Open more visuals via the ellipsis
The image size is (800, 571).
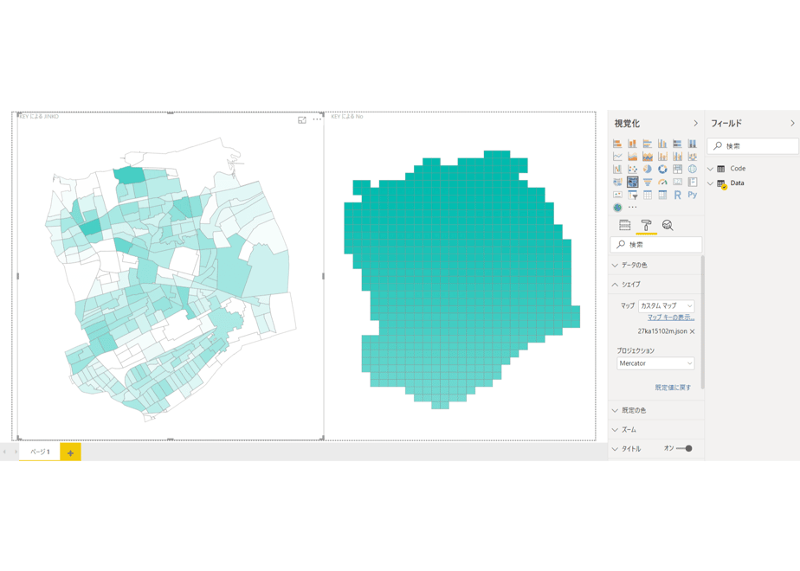[632, 208]
